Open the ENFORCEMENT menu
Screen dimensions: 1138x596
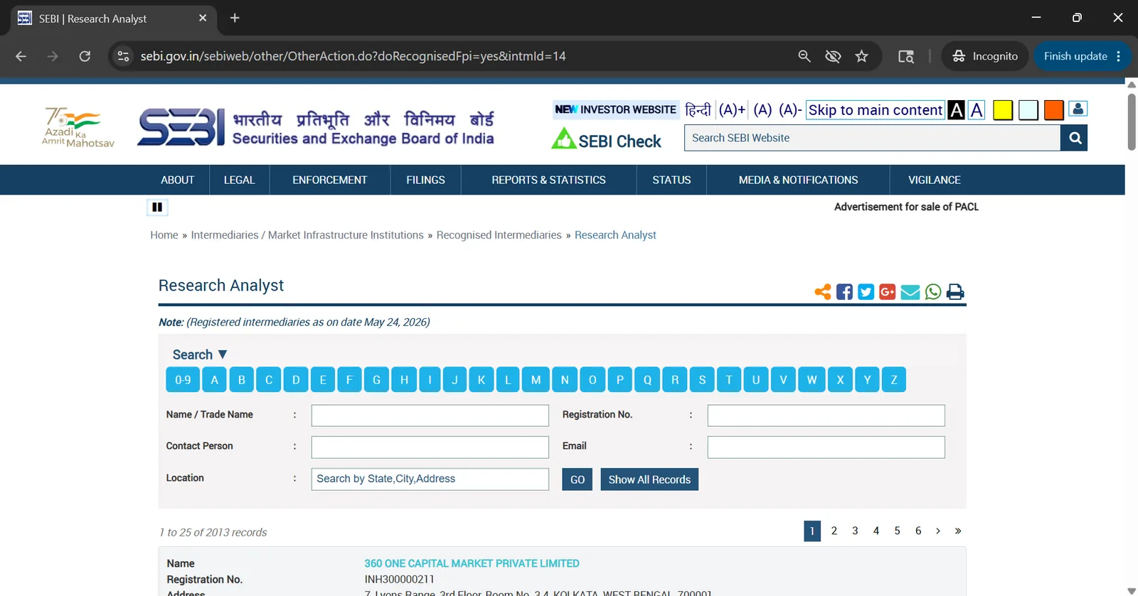(330, 180)
